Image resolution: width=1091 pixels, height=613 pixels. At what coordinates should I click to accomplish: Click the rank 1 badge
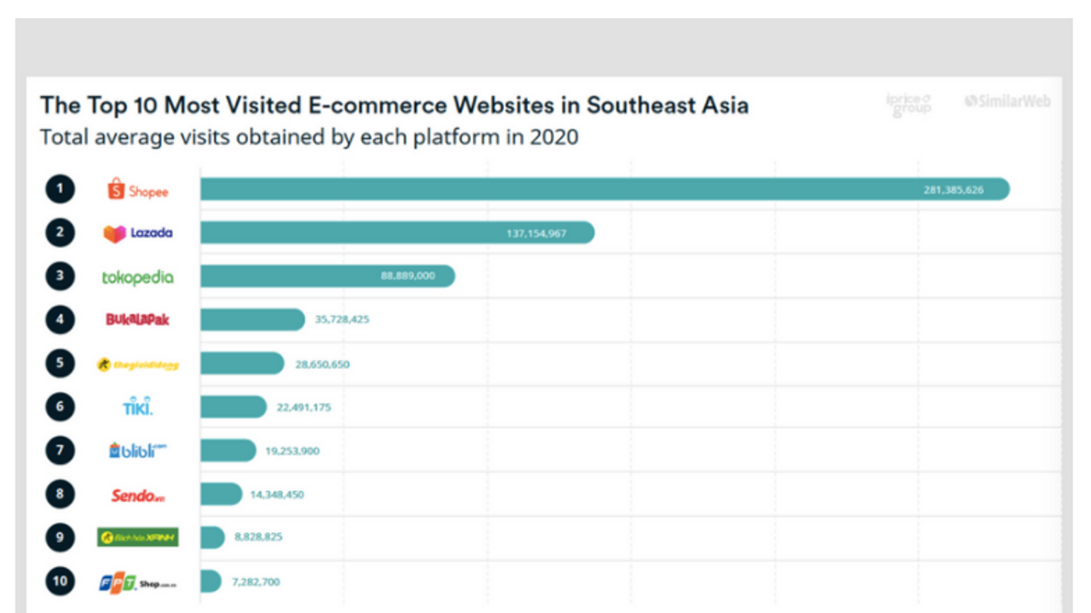click(x=60, y=189)
